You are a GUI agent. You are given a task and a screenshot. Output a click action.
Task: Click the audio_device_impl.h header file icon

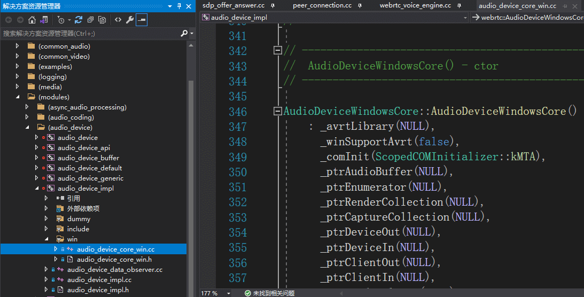click(x=60, y=290)
